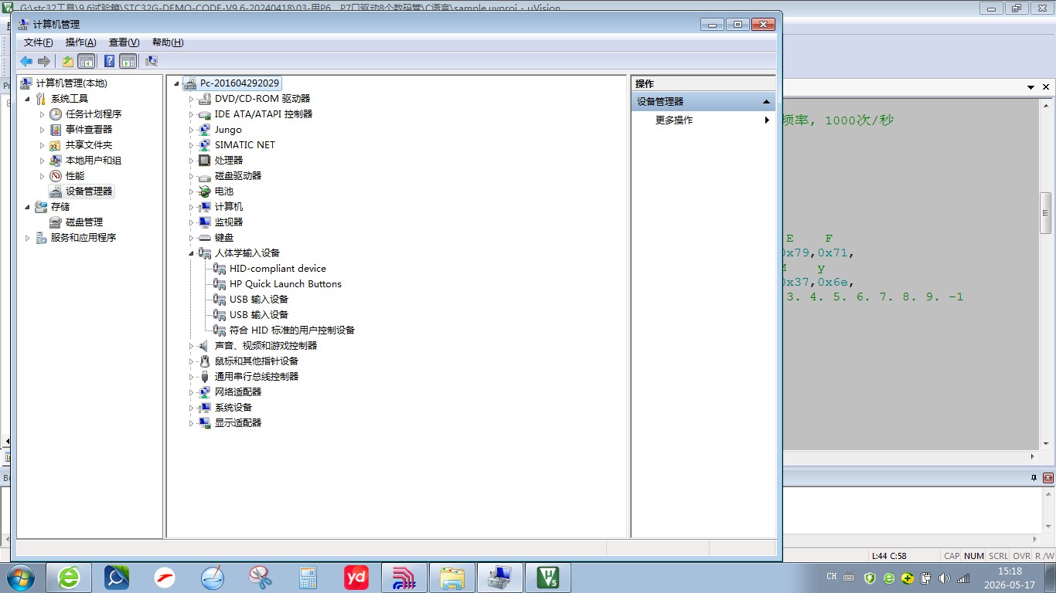Screen dimensions: 1056x593
Task: Collapse the 存储 node in left tree
Action: (28, 207)
